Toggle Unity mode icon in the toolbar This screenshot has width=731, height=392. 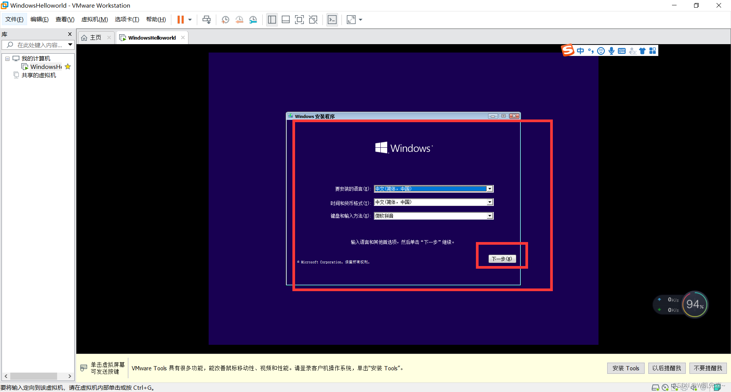point(313,19)
